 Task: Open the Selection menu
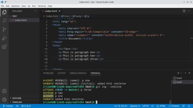pos(15,6)
